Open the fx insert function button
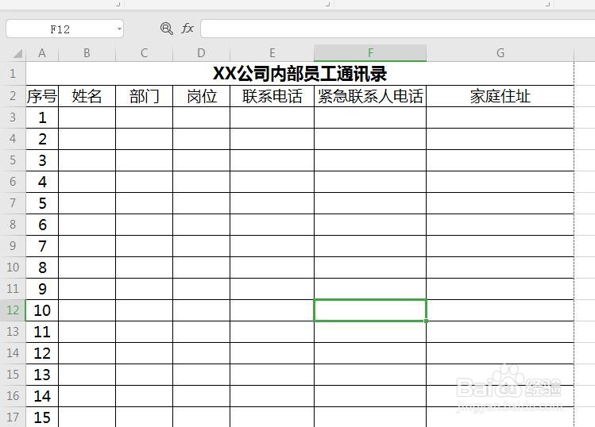The width and height of the screenshot is (595, 427). click(x=187, y=29)
